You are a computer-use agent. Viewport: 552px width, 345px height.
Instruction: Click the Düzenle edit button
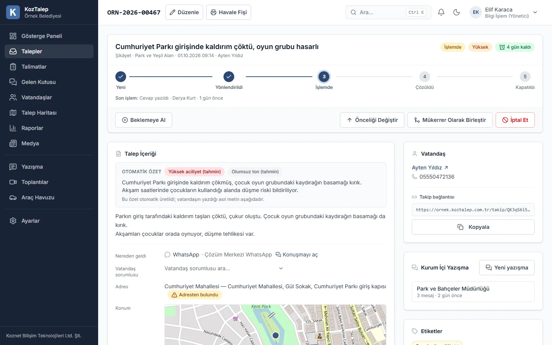tap(184, 12)
